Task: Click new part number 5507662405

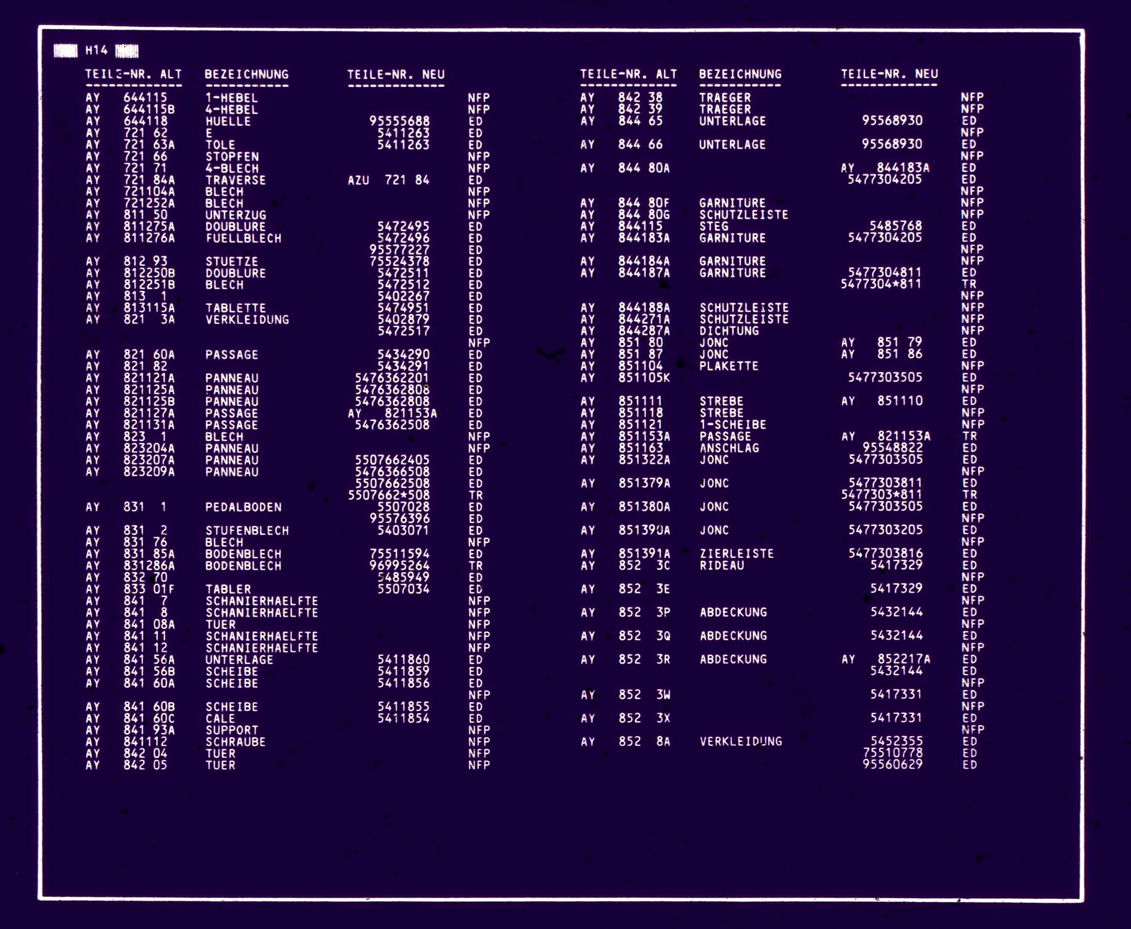Action: [392, 460]
